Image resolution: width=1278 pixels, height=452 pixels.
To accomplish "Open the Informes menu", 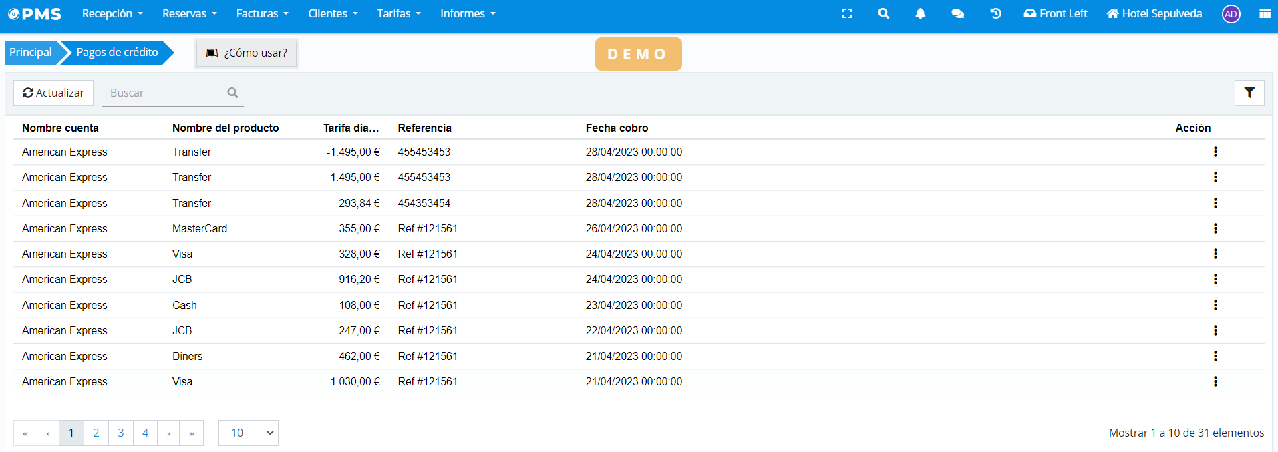I will (x=468, y=13).
